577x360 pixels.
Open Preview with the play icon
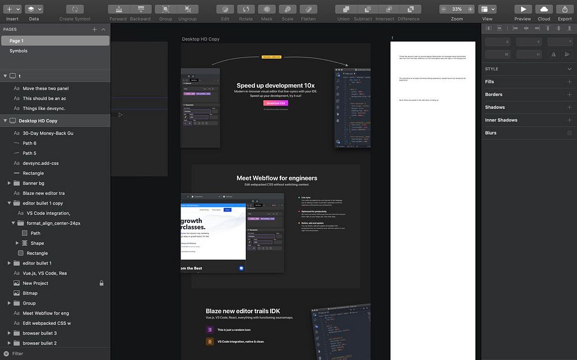(523, 9)
